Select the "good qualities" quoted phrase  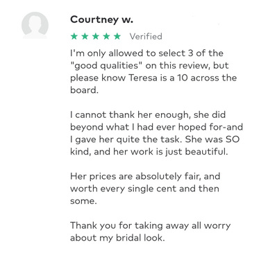[106, 66]
